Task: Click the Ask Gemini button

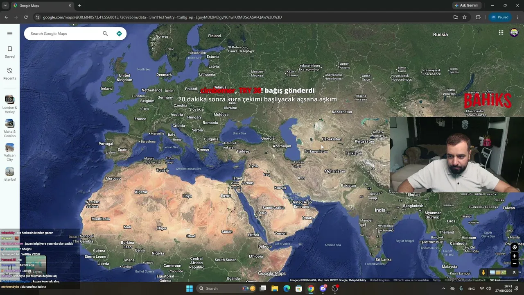Action: 466,6
